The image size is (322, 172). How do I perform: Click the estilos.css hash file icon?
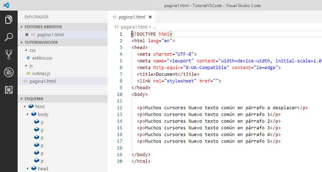(28, 58)
